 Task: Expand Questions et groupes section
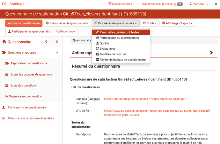(31, 53)
